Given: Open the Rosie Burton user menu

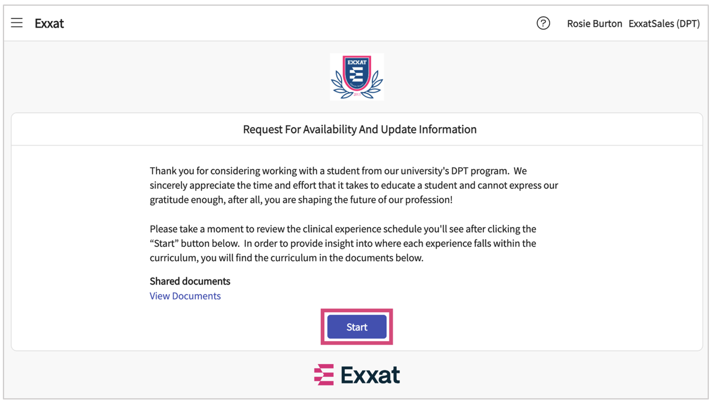Looking at the screenshot, I should point(594,24).
